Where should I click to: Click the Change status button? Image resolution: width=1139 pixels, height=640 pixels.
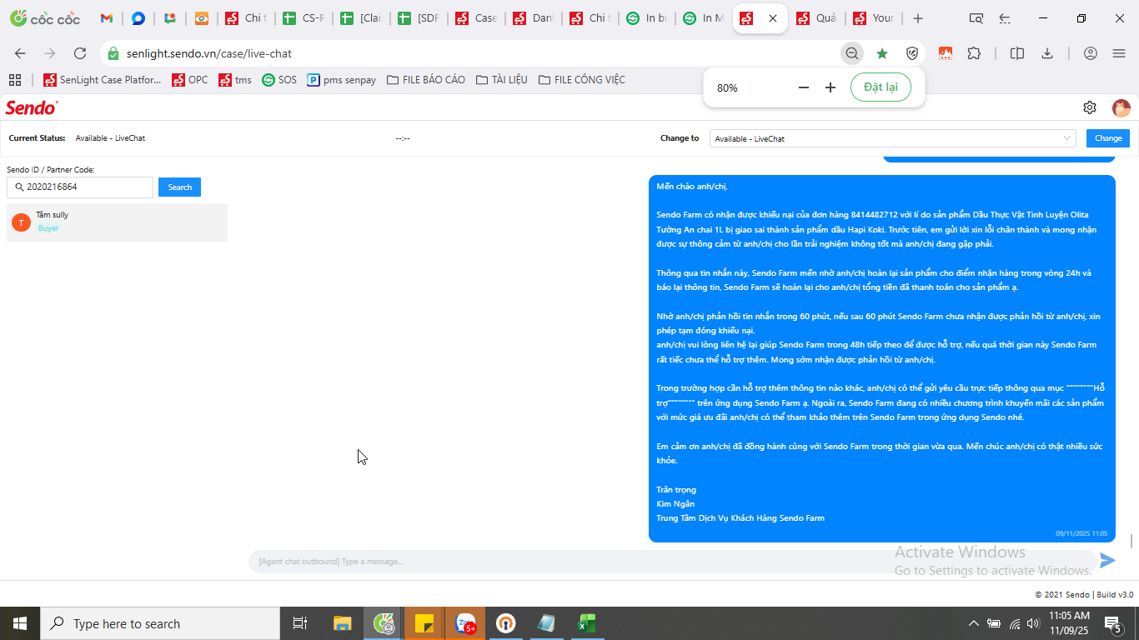coord(1108,138)
